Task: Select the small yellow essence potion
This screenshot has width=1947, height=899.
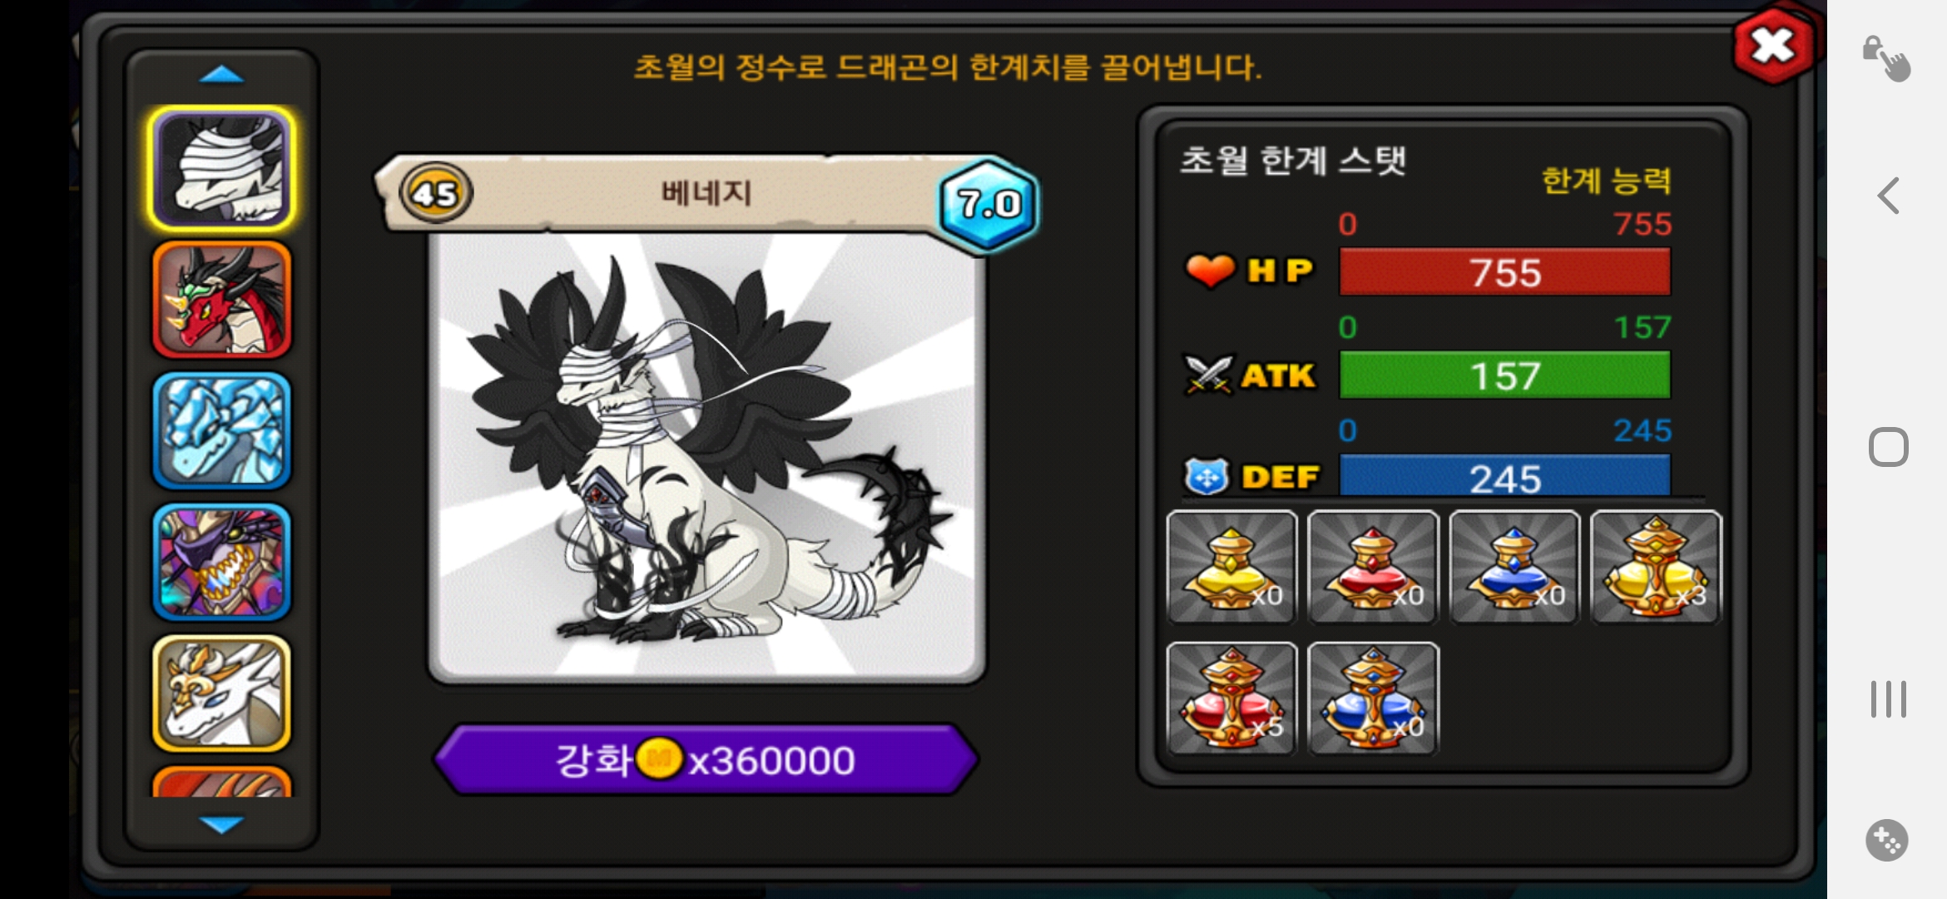Action: pyautogui.click(x=1231, y=567)
